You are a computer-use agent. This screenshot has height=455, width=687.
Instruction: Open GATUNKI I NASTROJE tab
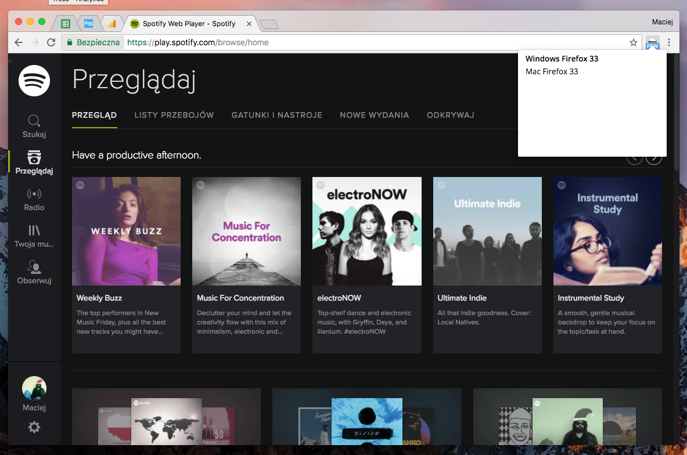pyautogui.click(x=277, y=115)
